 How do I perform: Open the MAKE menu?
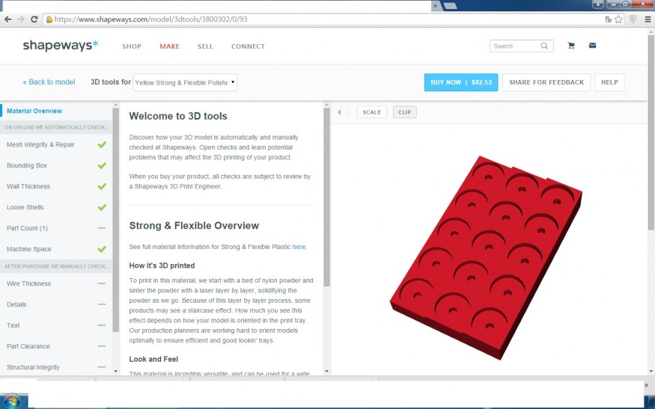point(169,46)
